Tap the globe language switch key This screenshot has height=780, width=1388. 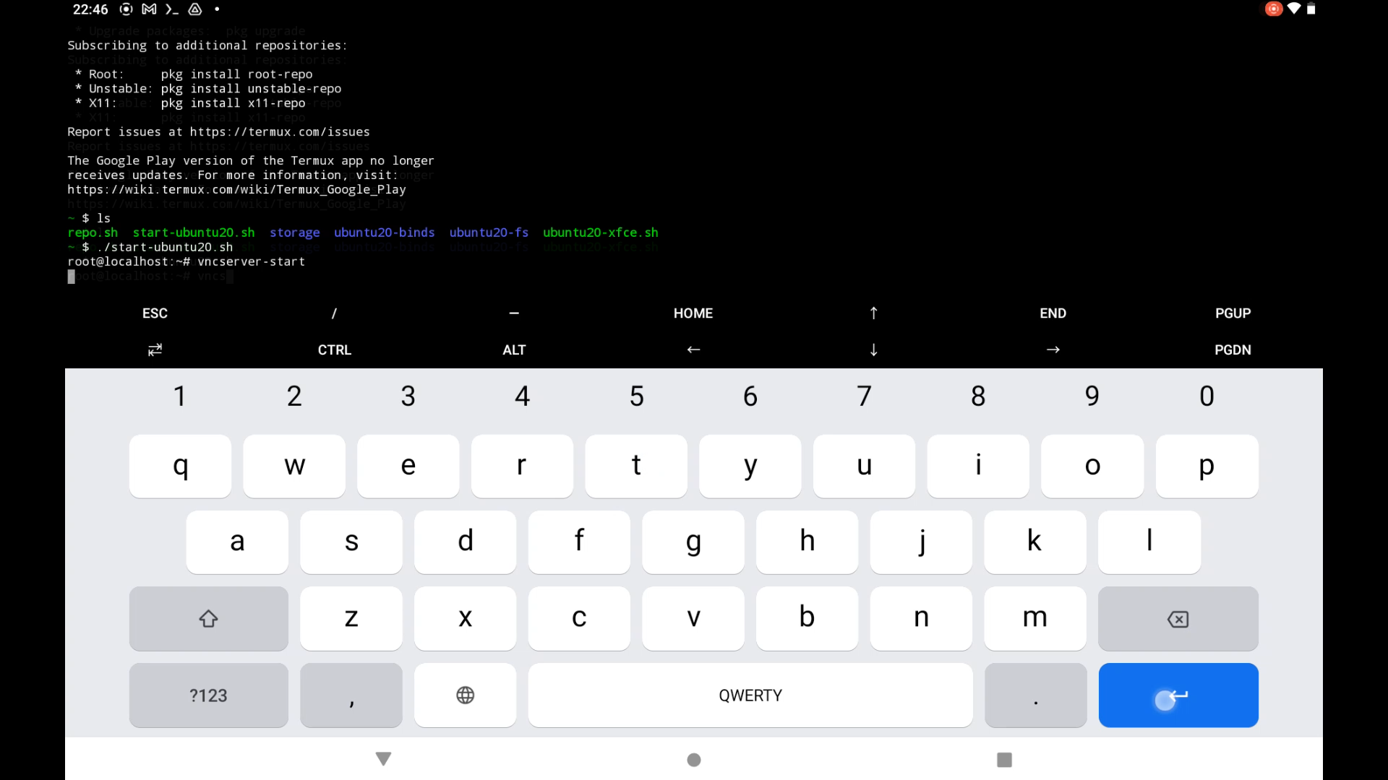pyautogui.click(x=465, y=695)
